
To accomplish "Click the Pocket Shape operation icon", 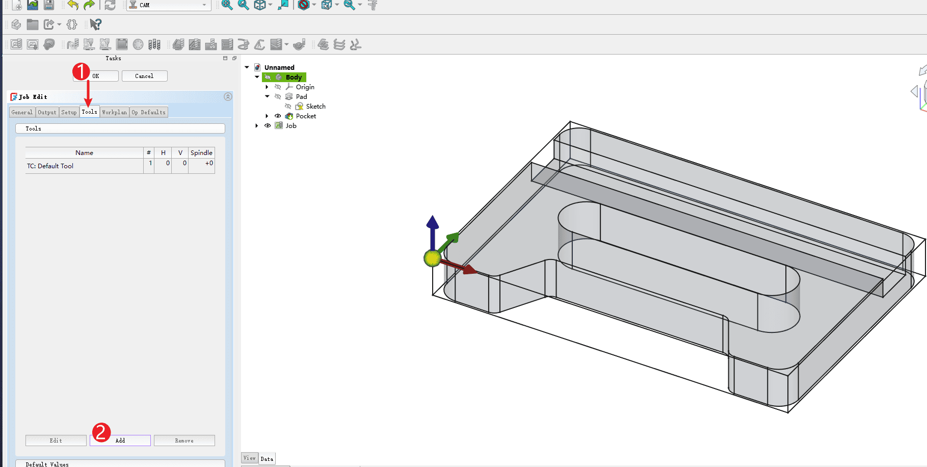I will pos(195,44).
